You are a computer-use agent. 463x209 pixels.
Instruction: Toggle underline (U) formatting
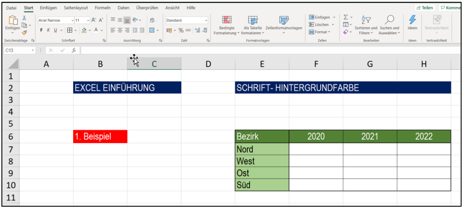coord(55,30)
